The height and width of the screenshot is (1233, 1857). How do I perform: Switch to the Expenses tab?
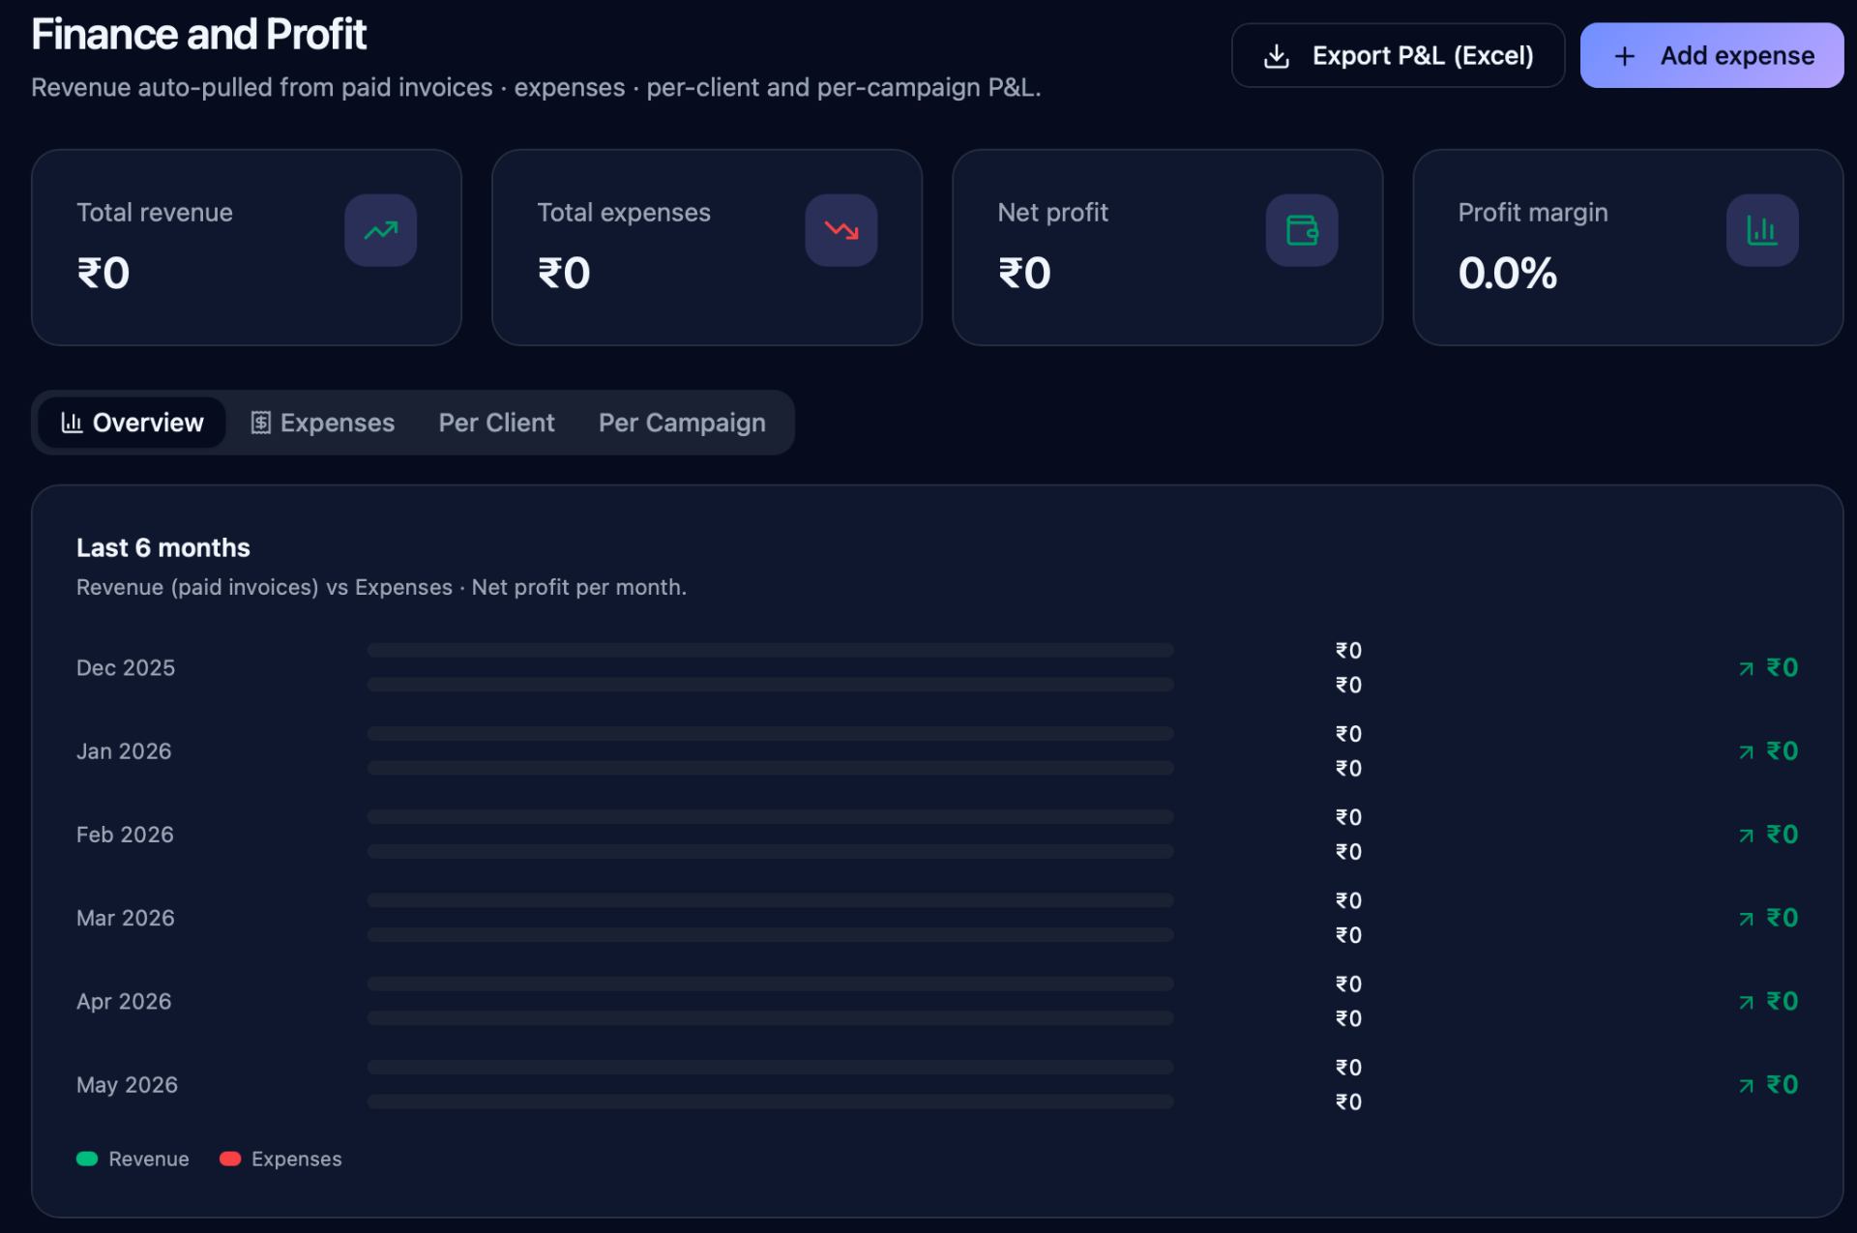click(x=322, y=423)
